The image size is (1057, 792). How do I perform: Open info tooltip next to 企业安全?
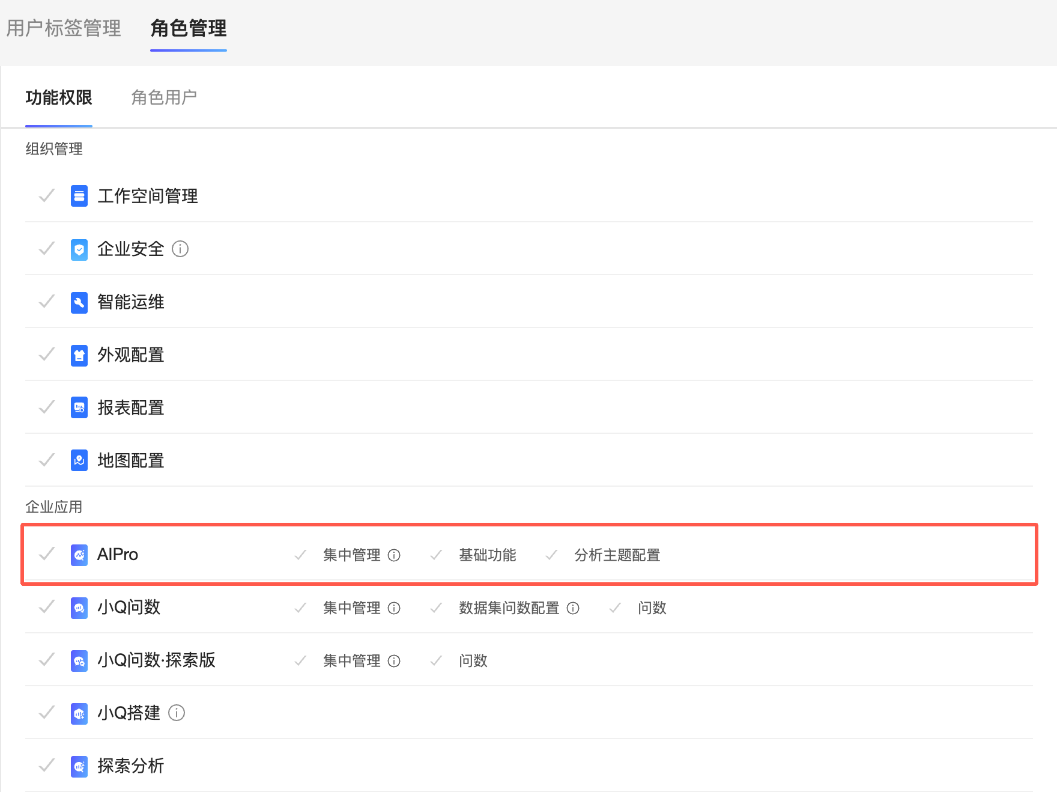(180, 249)
